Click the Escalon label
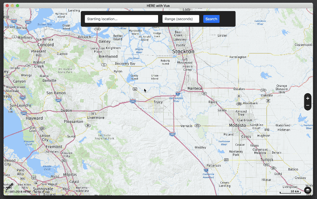This screenshot has height=199, width=317. (239, 89)
